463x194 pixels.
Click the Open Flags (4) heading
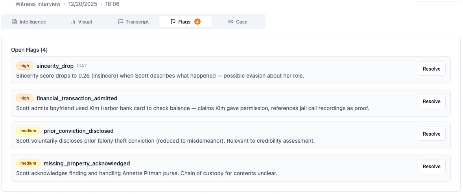coord(30,50)
